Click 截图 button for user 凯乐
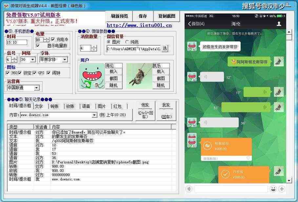The image size is (298, 202). pos(161,78)
